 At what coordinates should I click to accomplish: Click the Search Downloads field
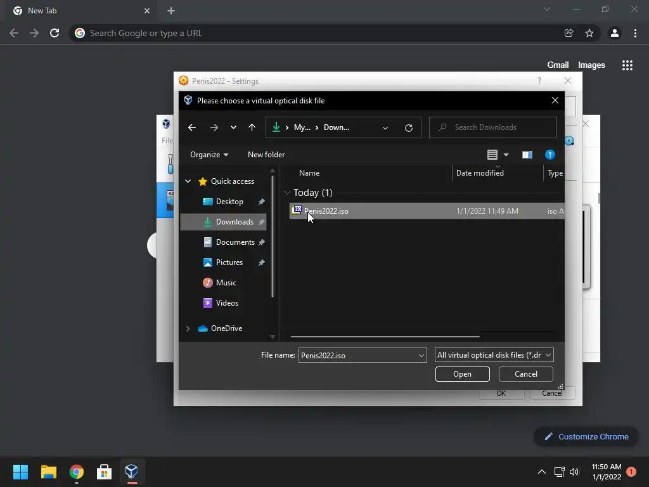tap(492, 127)
